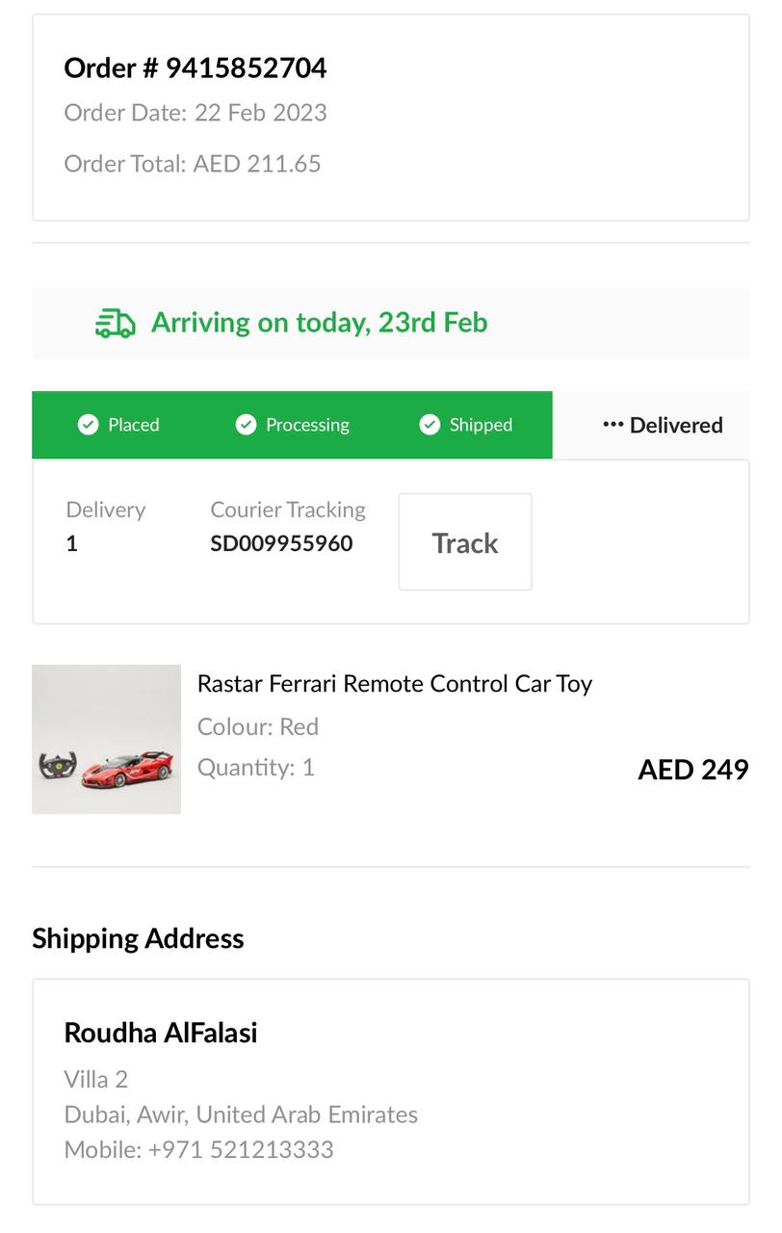
Task: Click the delivery truck icon
Action: (x=116, y=323)
